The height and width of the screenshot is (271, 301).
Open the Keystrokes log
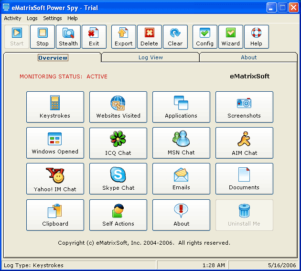click(x=55, y=107)
